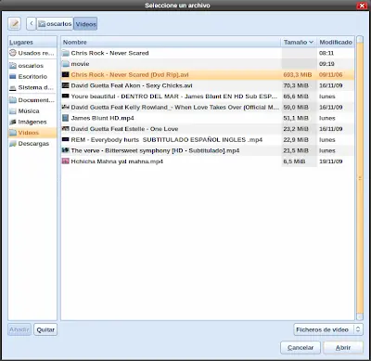Select Youre beautiful - DENTRO DEL MAR file
Image resolution: width=371 pixels, height=361 pixels.
pos(208,97)
